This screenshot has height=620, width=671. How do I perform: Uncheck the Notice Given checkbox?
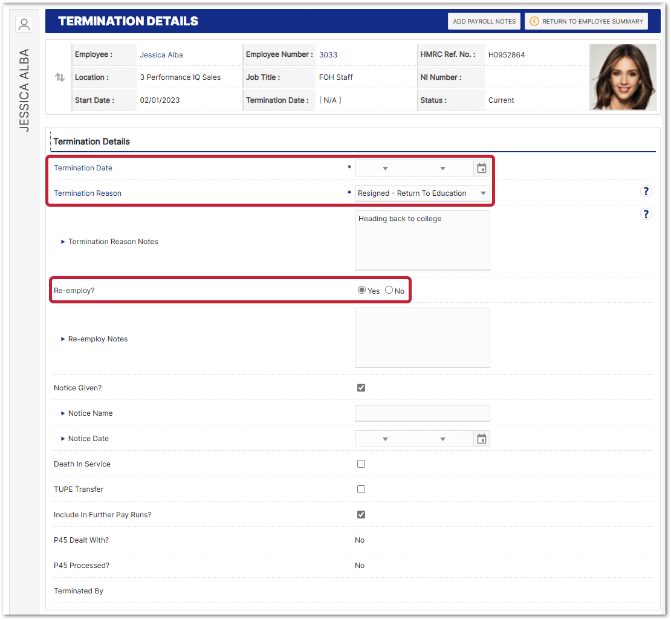point(361,388)
